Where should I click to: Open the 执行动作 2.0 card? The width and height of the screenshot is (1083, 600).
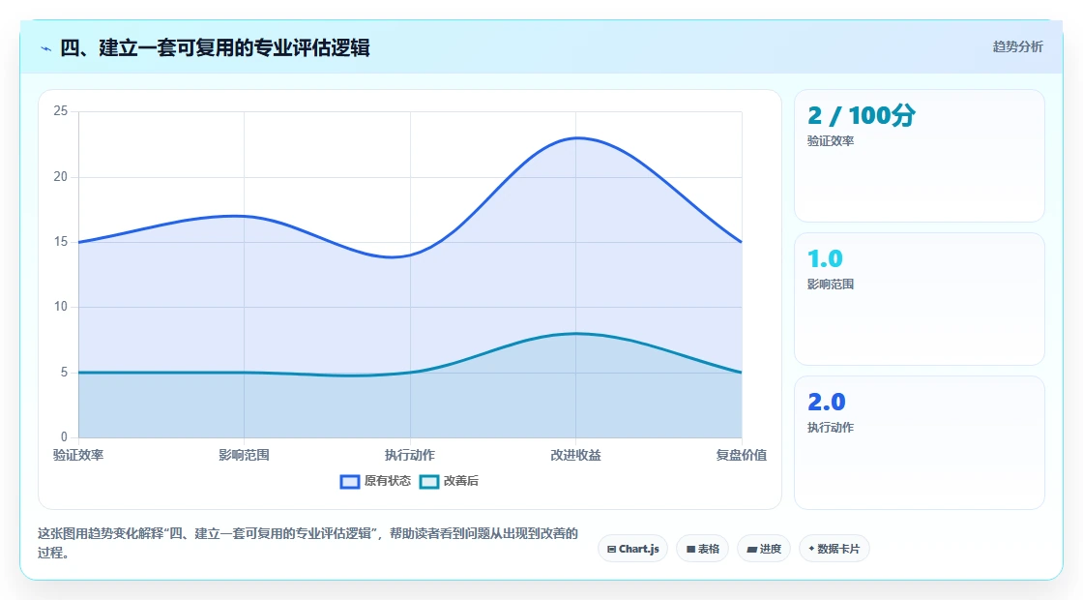click(920, 442)
